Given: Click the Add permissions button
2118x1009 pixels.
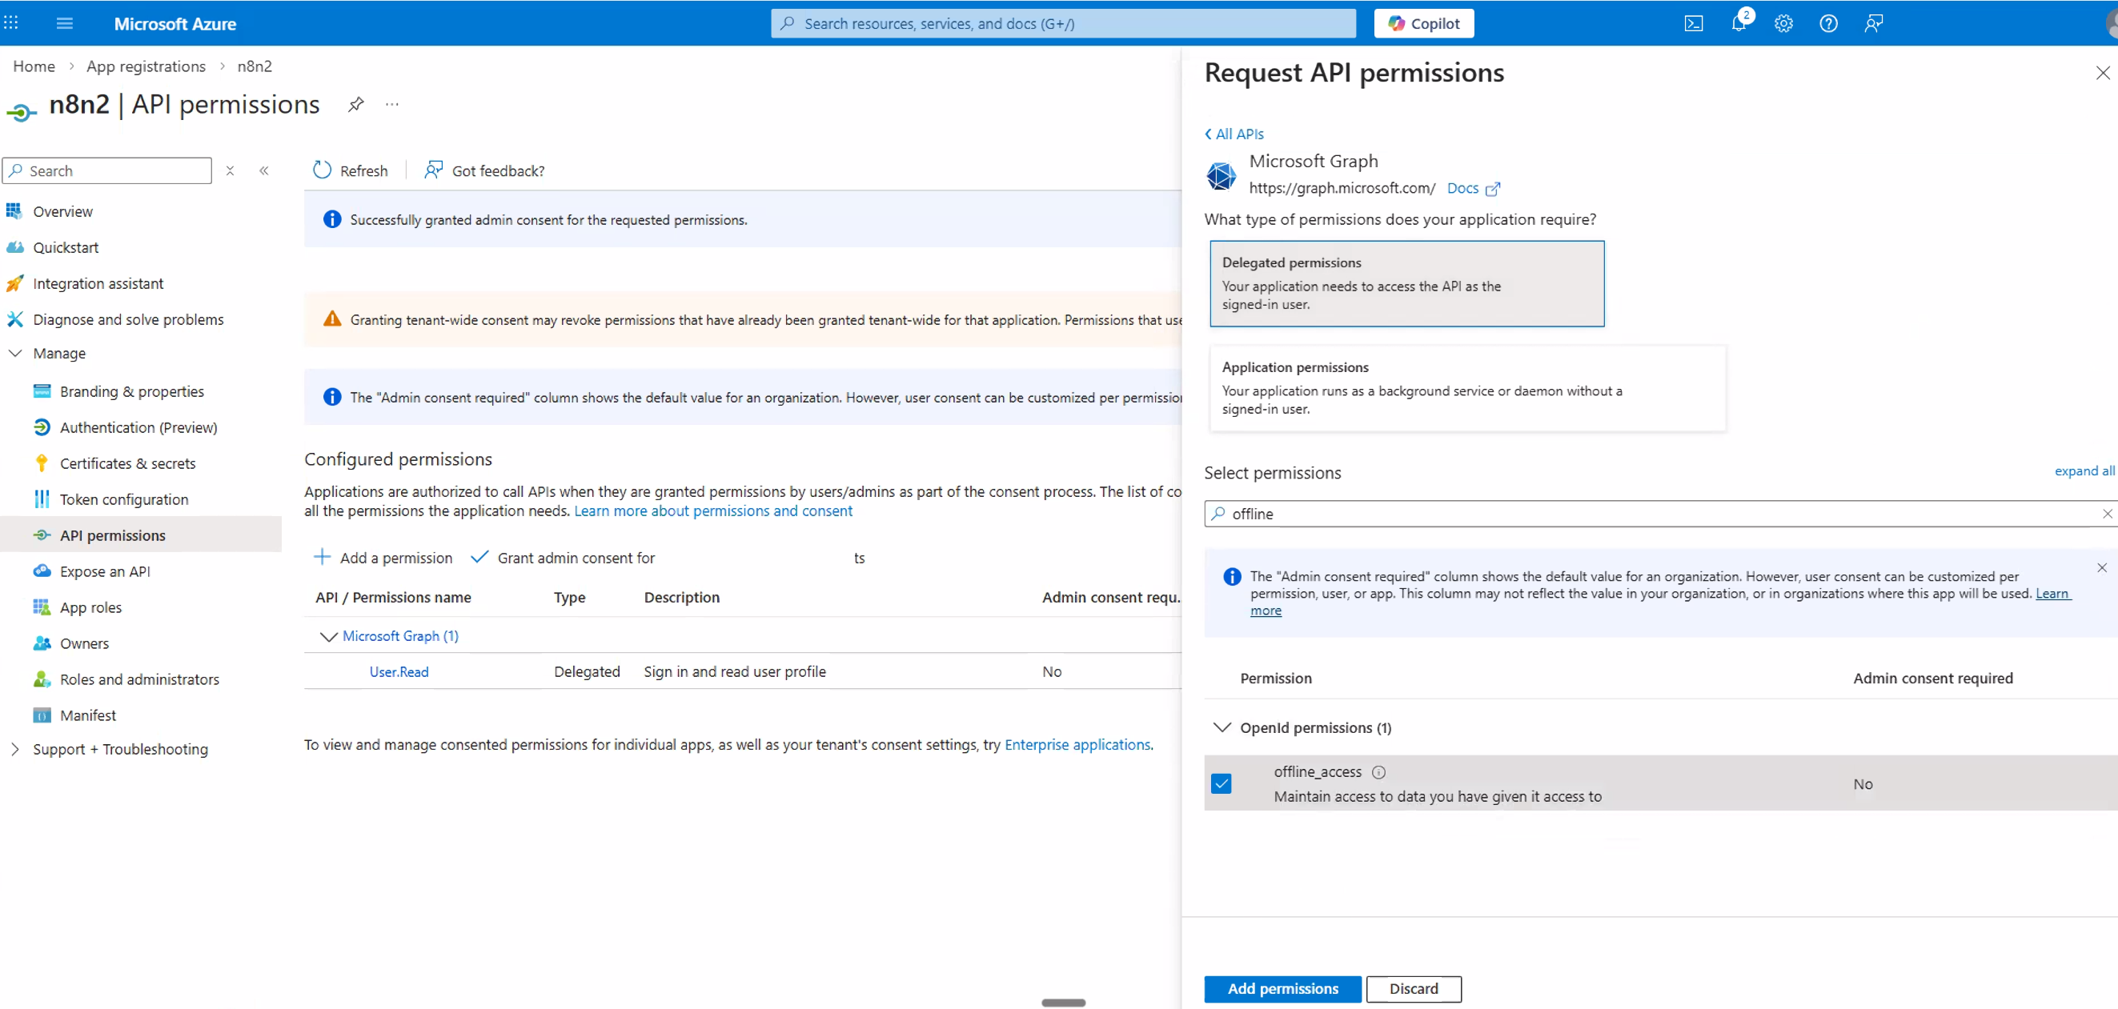Looking at the screenshot, I should [1282, 988].
